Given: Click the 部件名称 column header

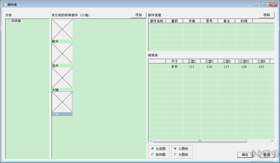Looking at the screenshot, I should click(x=157, y=21).
